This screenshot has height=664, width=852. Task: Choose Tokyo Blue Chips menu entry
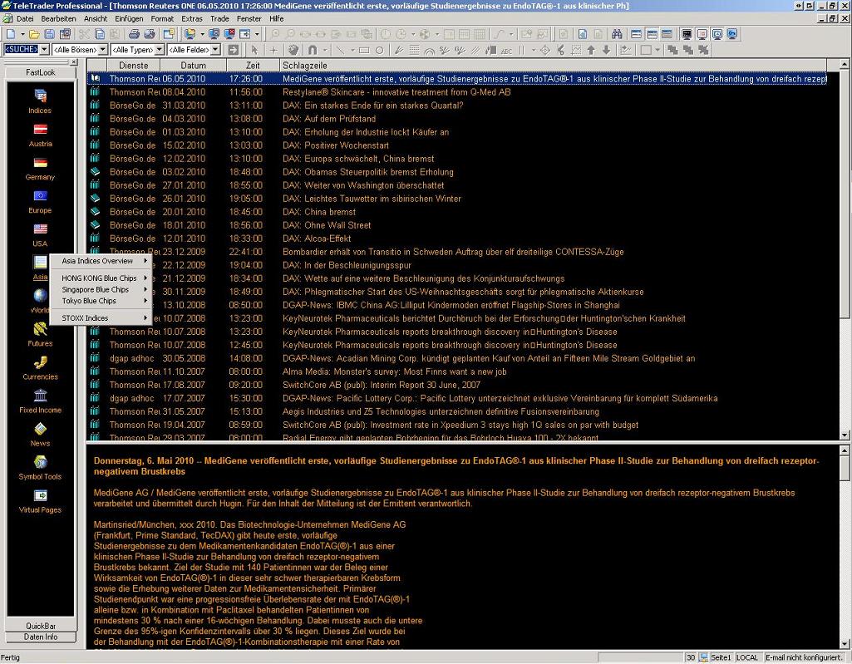101,301
